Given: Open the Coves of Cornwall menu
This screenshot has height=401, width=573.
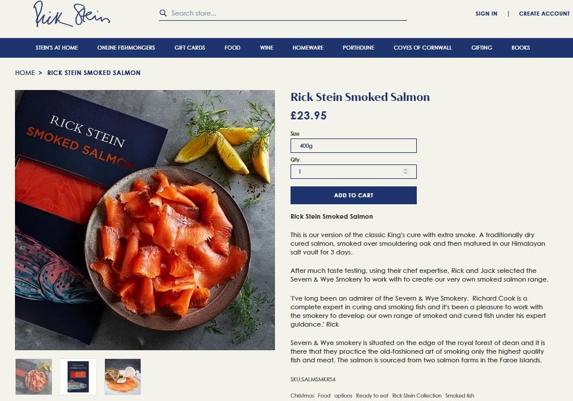Looking at the screenshot, I should pos(423,47).
